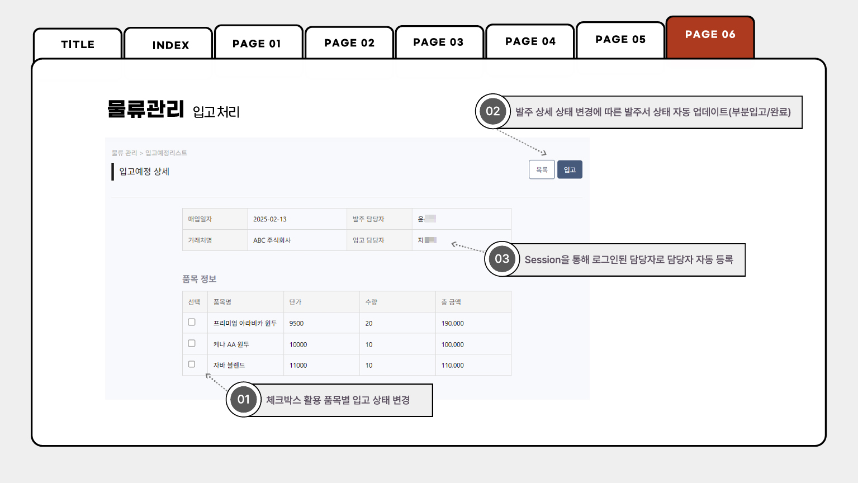Tick the 케냐 AA 원두 checkbox
Viewport: 858px width, 483px height.
[x=192, y=343]
